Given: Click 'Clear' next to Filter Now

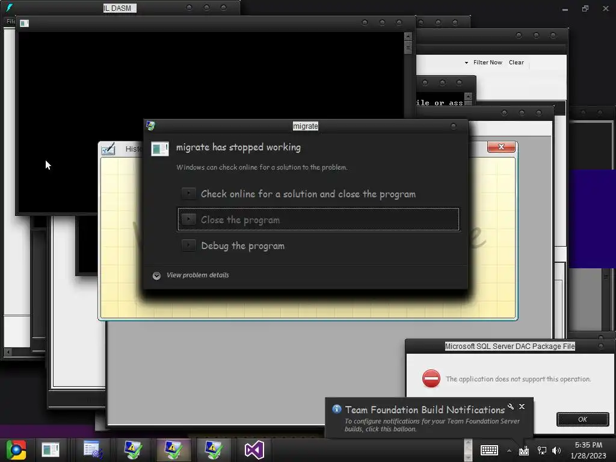Looking at the screenshot, I should click(x=516, y=63).
